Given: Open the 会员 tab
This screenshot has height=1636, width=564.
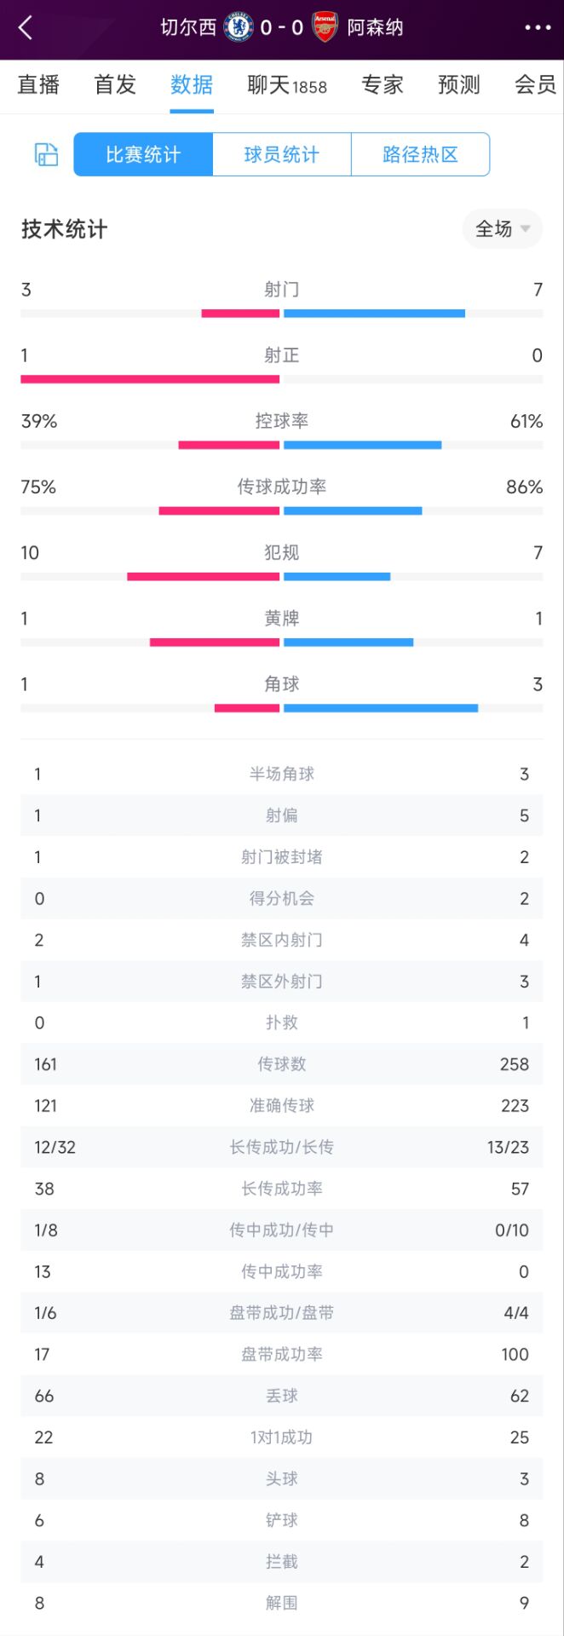Looking at the screenshot, I should (x=536, y=84).
